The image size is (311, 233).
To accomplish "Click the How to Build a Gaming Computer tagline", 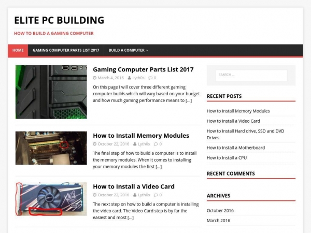I will pos(54,33).
